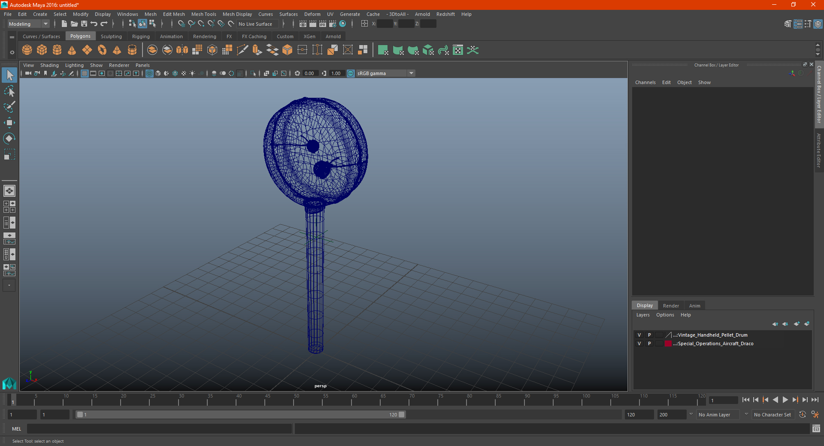This screenshot has width=824, height=446.
Task: Click Object in the Channel Box
Action: [685, 82]
